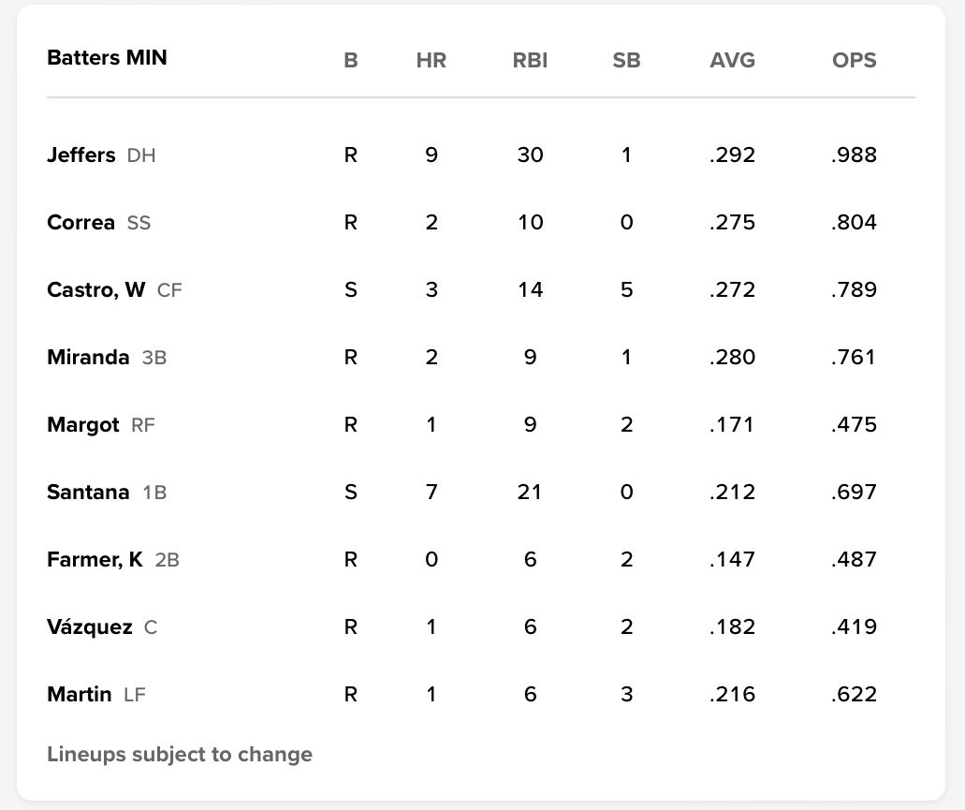
Task: Click Santana's 21 RBI value
Action: tap(530, 493)
